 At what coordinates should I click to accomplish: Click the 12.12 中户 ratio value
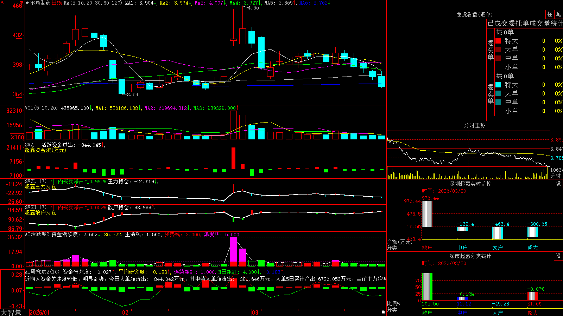tap(464, 304)
